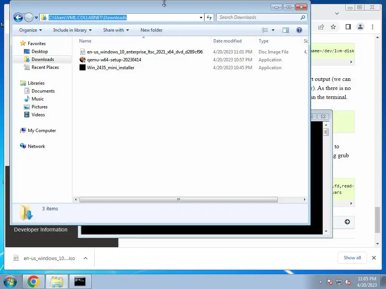Click the ISO disc image file icon
Image resolution: width=386 pixels, height=289 pixels.
coord(83,52)
